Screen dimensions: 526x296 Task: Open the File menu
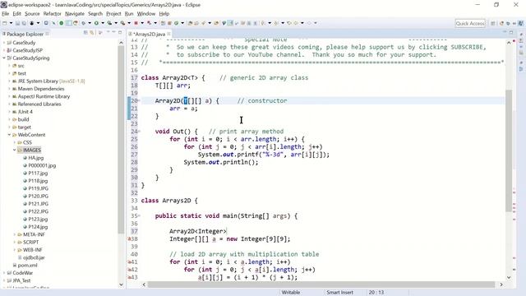[x=6, y=14]
